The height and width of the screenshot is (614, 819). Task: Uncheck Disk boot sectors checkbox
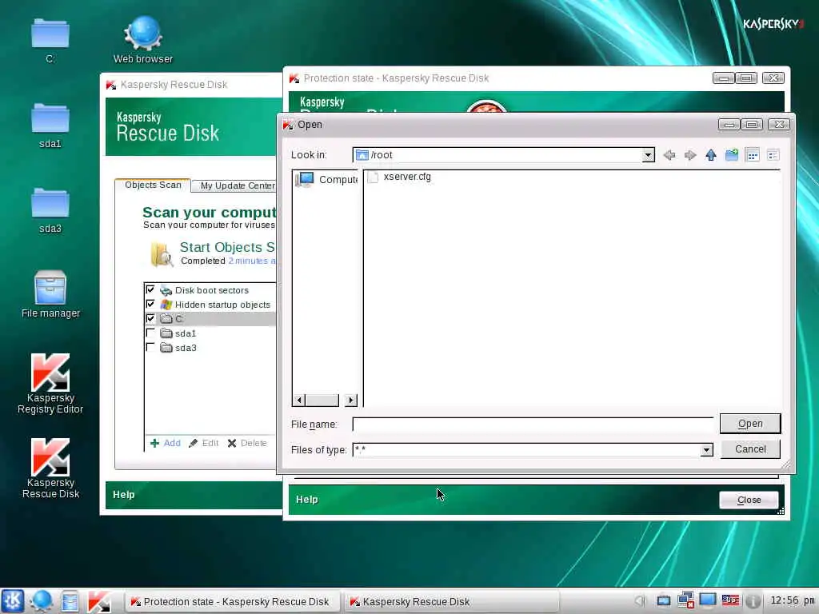pyautogui.click(x=150, y=289)
